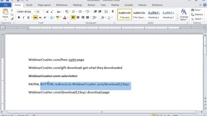
Task: Open the File tab
Action: (x=6, y=5)
